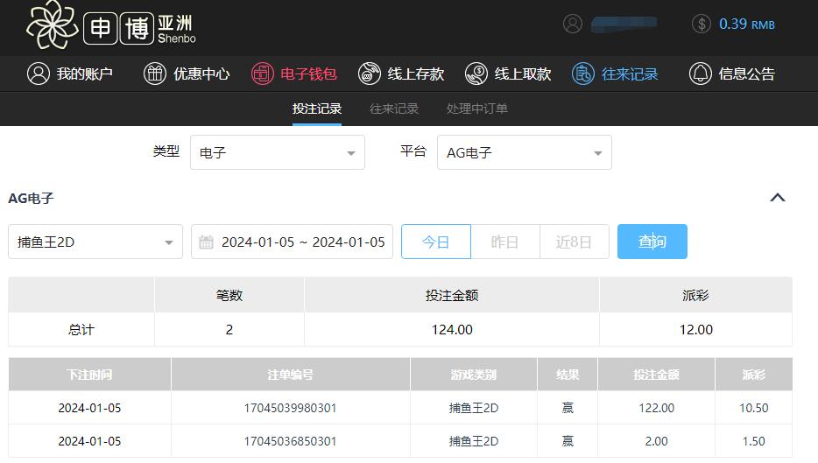Viewport: 818px width, 463px height.
Task: Click the AG电子 section heading
Action: click(31, 198)
